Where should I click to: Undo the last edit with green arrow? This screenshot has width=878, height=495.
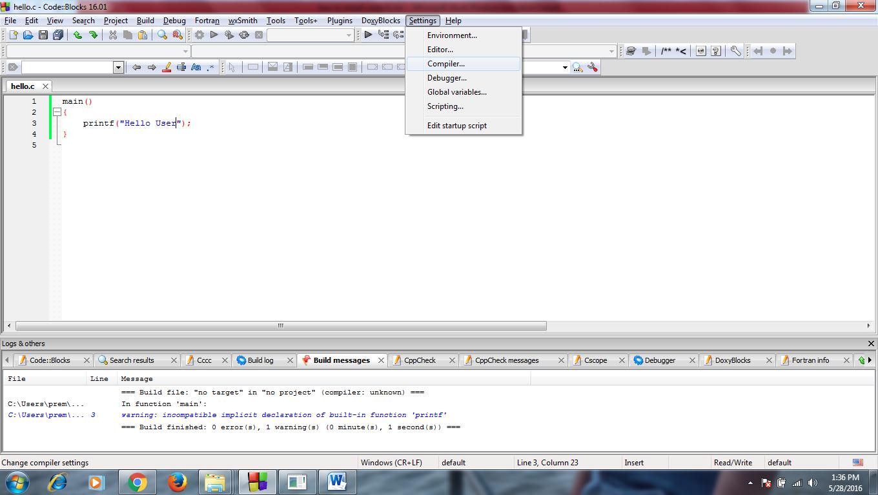[x=77, y=35]
